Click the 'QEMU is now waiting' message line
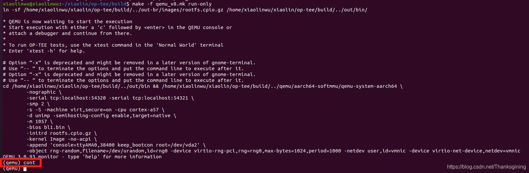The image size is (529, 173). coord(68,22)
